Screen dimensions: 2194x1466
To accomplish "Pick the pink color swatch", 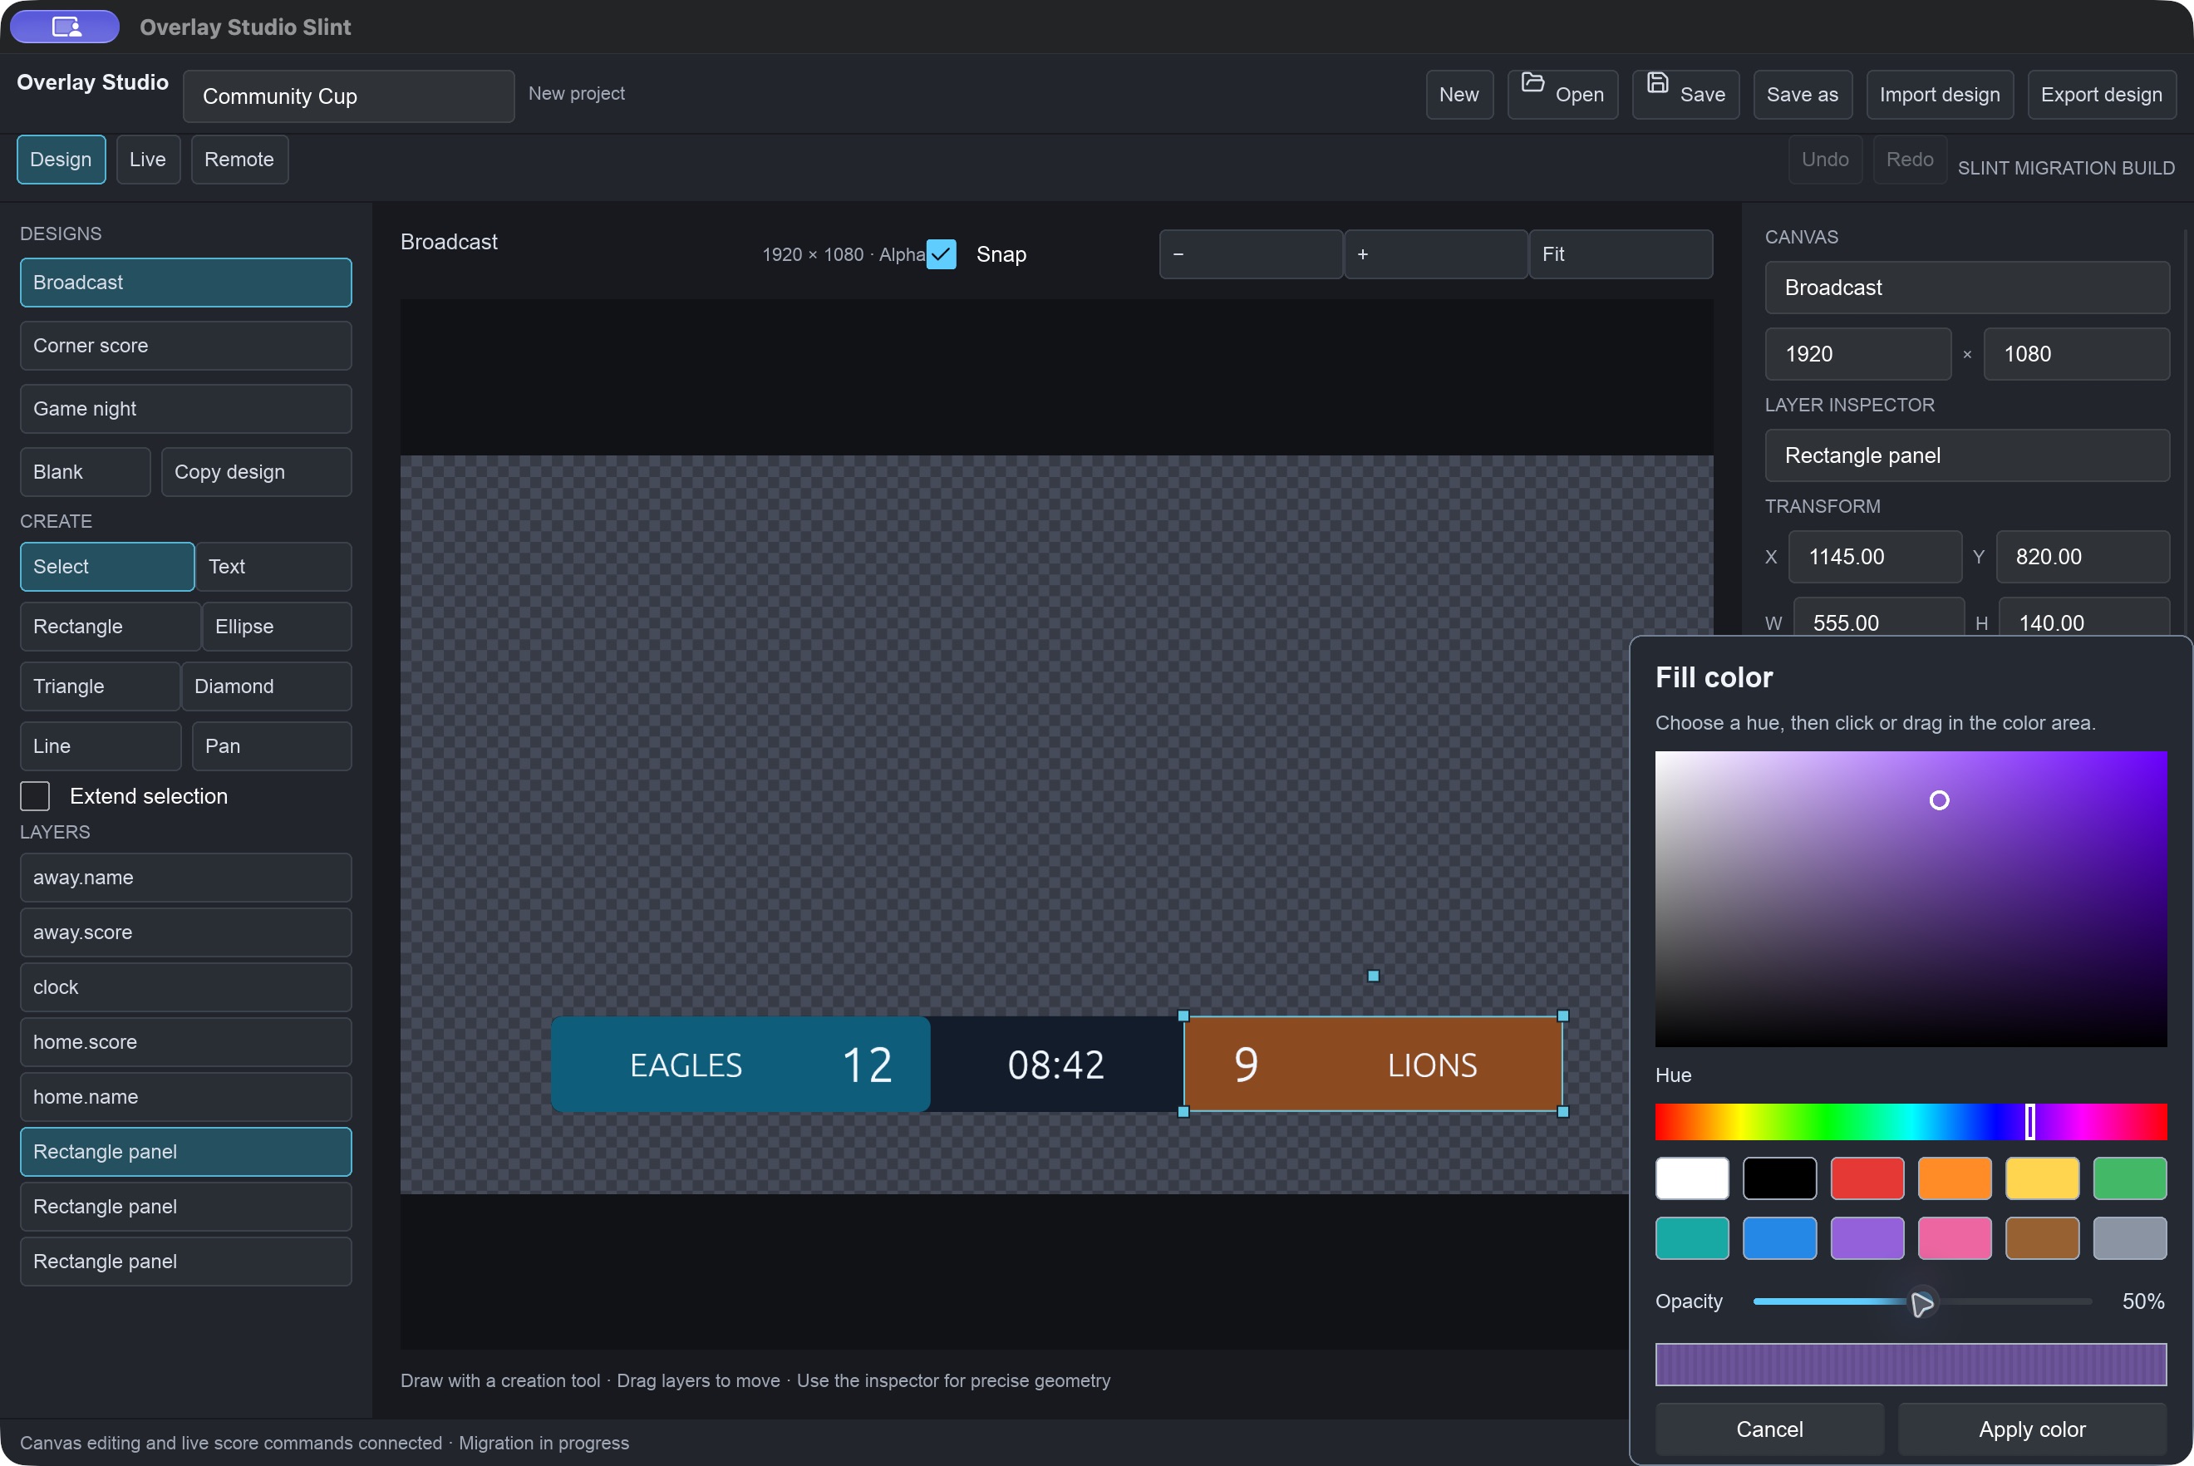I will coord(1955,1238).
